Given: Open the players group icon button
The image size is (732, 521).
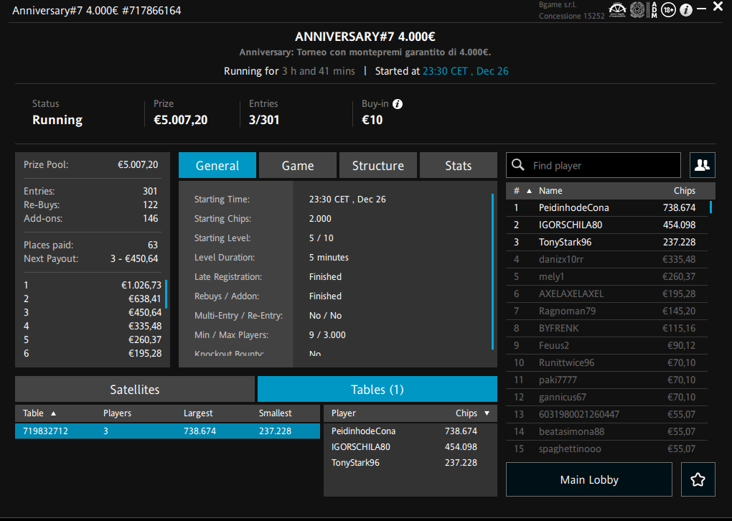Looking at the screenshot, I should tap(702, 165).
